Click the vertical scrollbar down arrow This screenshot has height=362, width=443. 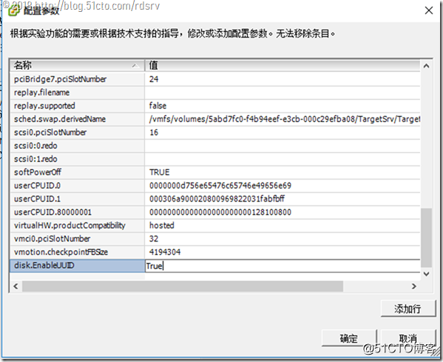[x=426, y=273]
